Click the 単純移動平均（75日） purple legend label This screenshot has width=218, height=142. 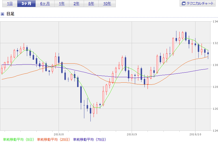pyautogui.click(x=90, y=139)
